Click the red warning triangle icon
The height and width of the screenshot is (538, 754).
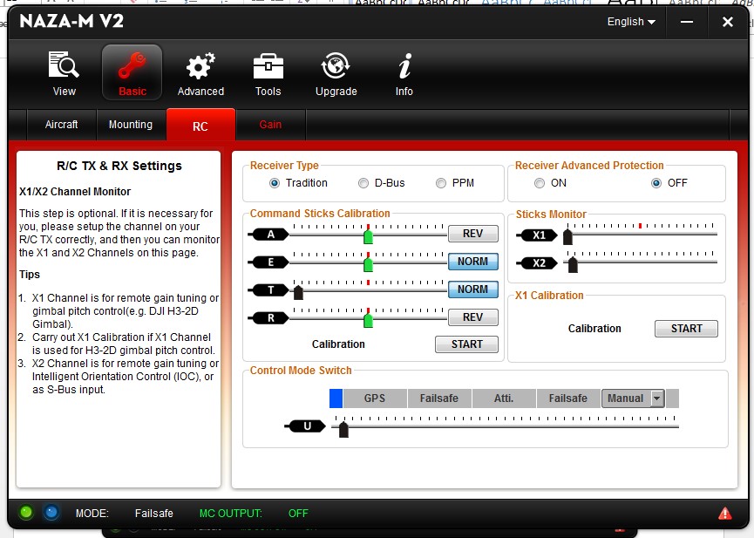[x=724, y=514]
